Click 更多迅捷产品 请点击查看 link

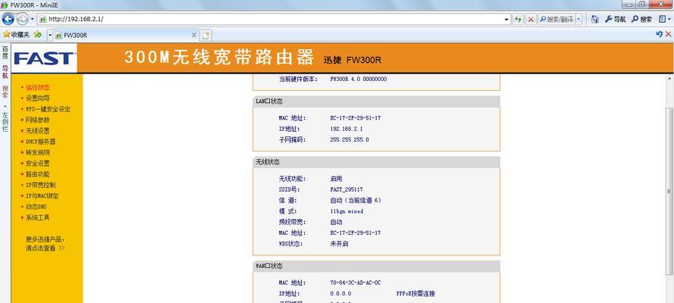(45, 243)
